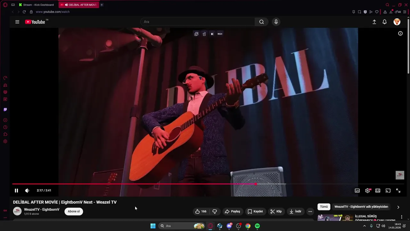This screenshot has height=231, width=410.
Task: View site security lock info
Action: (31, 12)
